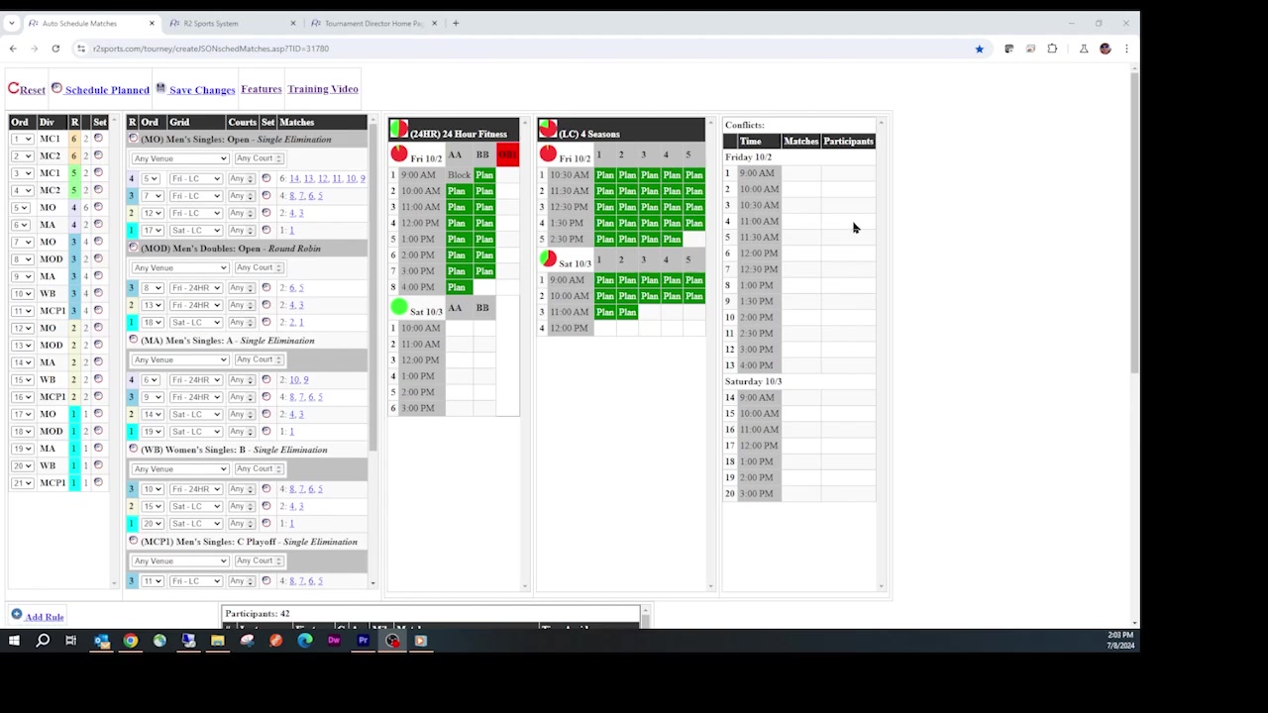Image resolution: width=1268 pixels, height=713 pixels.
Task: Open Fri - 24HR grid dropdown in Ord 8 row
Action: [x=195, y=287]
